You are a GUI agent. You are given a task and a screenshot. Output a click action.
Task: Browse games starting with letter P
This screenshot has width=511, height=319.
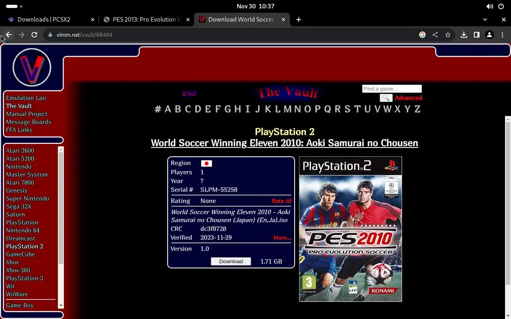(x=317, y=109)
